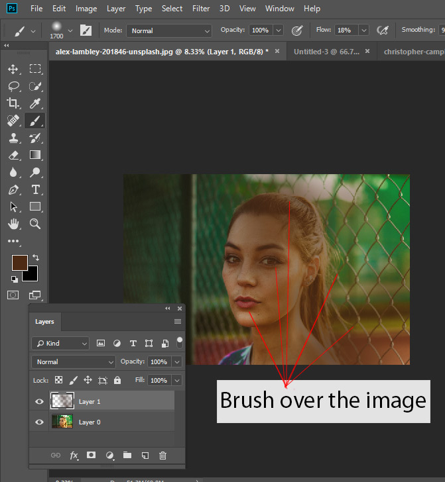Image resolution: width=445 pixels, height=482 pixels.
Task: Select the Quick Selection tool
Action: click(x=35, y=86)
